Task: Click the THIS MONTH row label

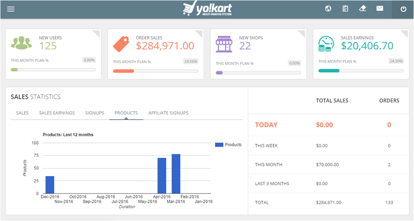Action: click(x=269, y=165)
